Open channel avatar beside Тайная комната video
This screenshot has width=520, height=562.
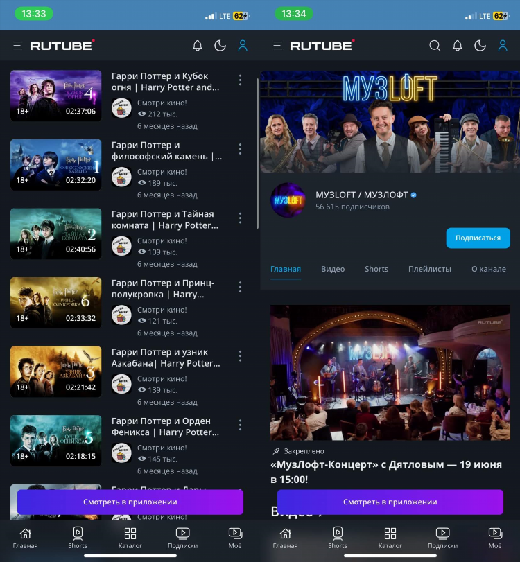[x=121, y=246]
